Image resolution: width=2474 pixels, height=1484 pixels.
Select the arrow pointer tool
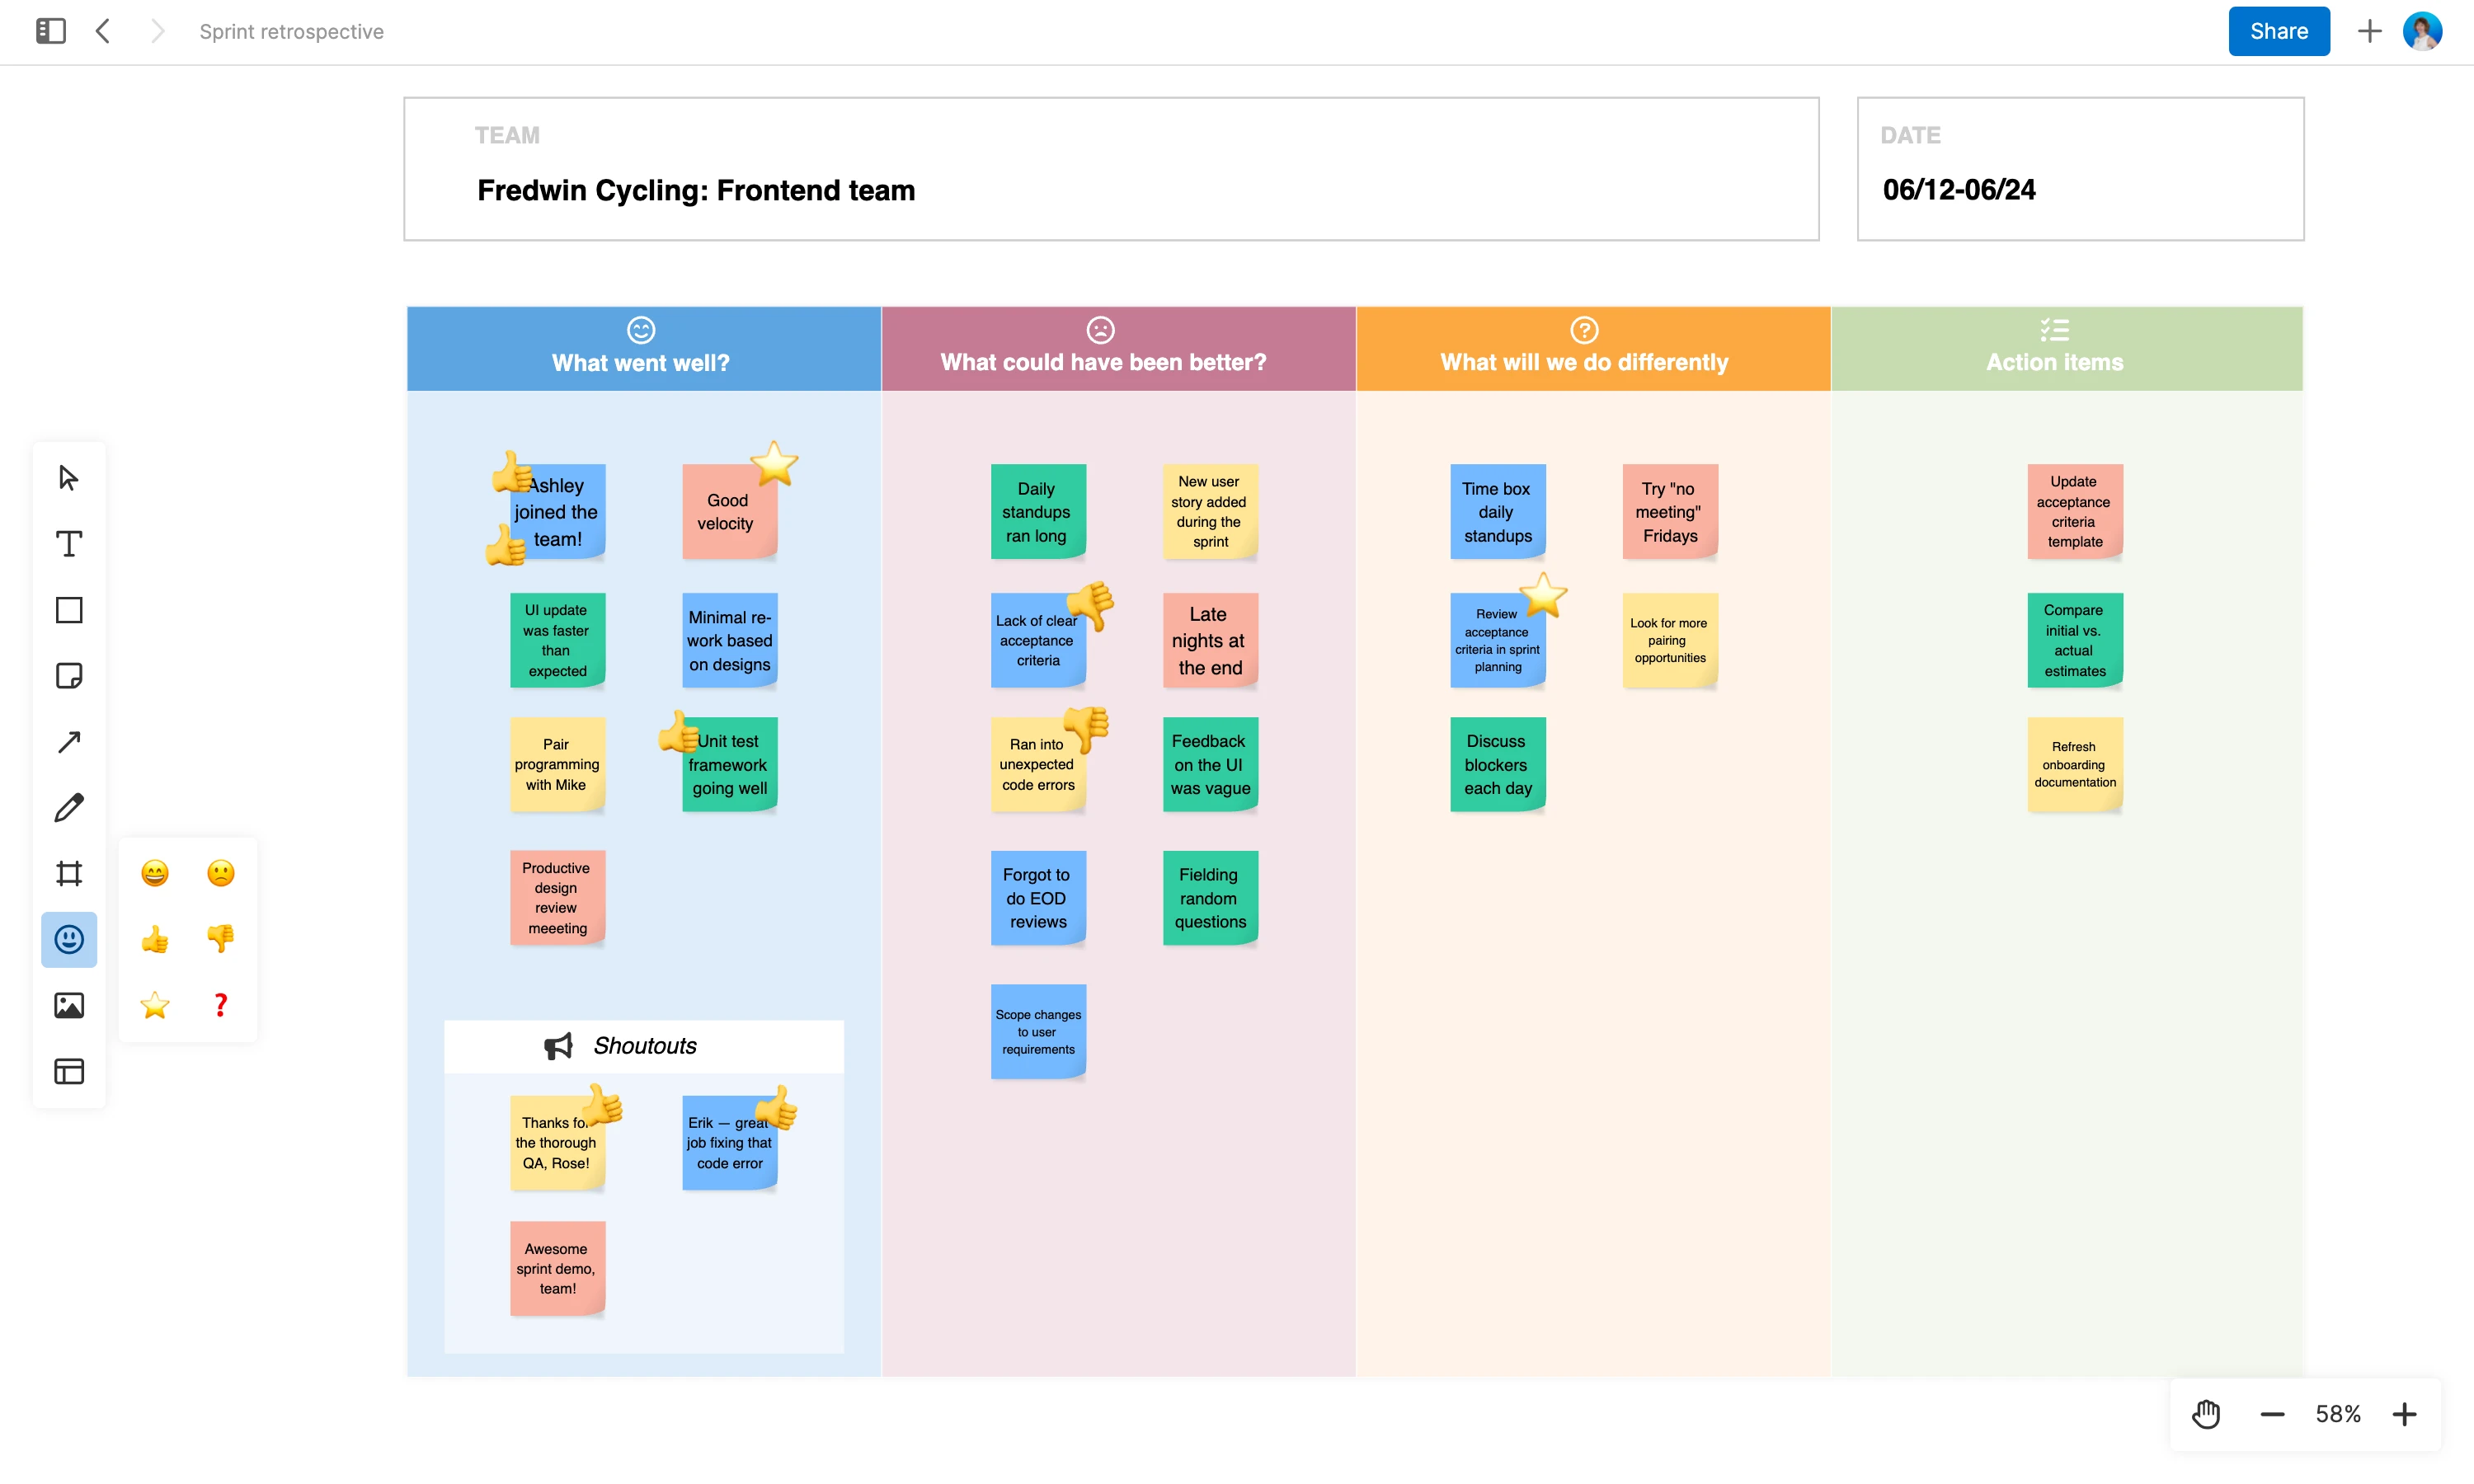[x=68, y=478]
